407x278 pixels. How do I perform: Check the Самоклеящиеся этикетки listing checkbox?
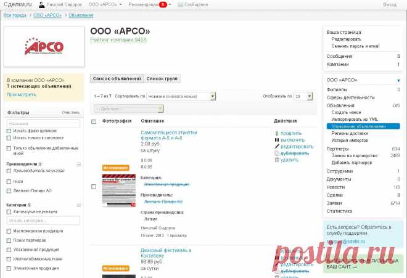(x=94, y=187)
